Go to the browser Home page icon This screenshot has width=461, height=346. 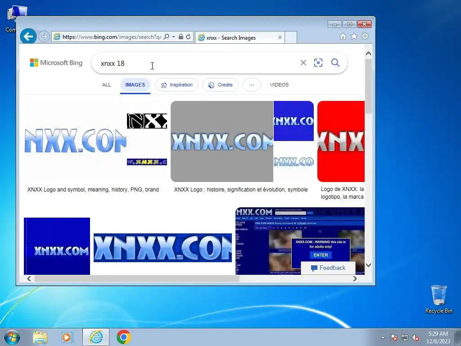click(x=343, y=36)
